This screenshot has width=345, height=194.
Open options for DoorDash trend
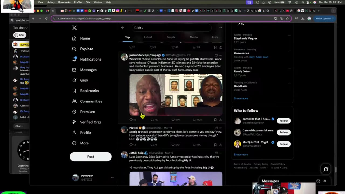click(x=289, y=83)
